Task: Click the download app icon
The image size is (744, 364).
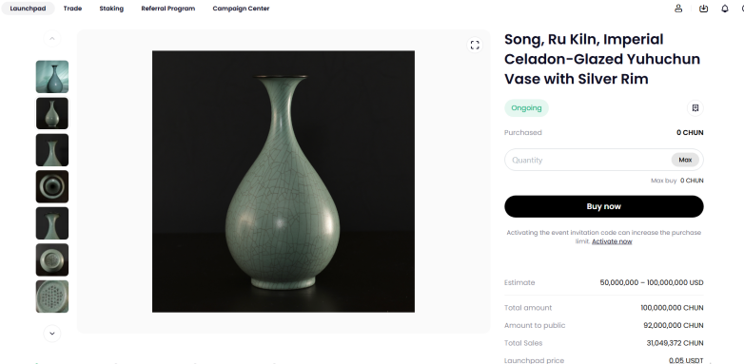Action: [x=703, y=9]
